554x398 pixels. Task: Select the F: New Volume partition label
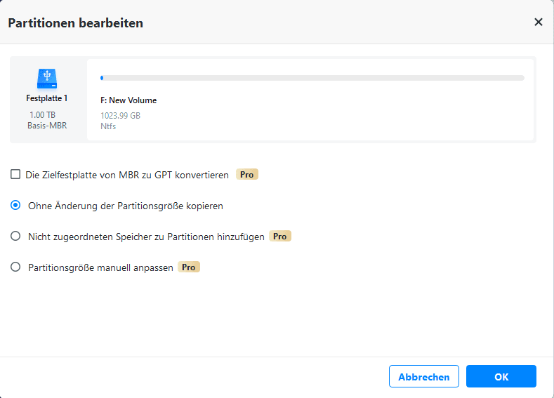(x=128, y=100)
